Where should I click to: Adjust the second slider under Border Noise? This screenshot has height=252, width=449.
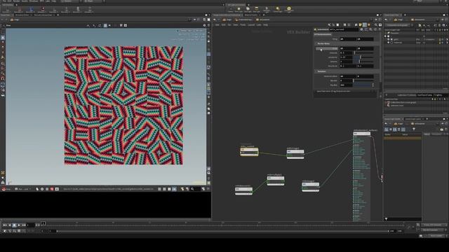(363, 57)
